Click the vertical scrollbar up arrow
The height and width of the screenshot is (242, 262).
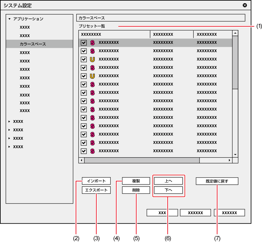[235, 33]
